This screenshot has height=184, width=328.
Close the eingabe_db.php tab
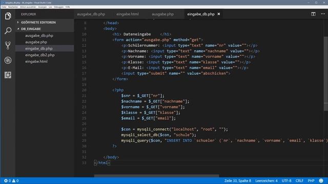(x=219, y=14)
